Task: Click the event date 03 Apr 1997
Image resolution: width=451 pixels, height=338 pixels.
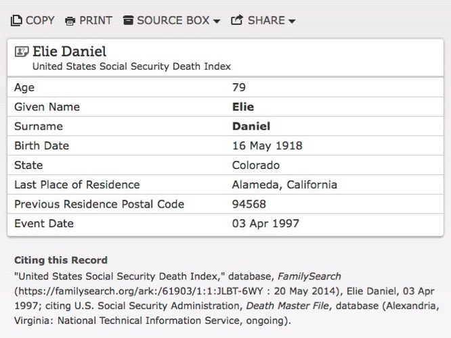Action: pyautogui.click(x=265, y=224)
